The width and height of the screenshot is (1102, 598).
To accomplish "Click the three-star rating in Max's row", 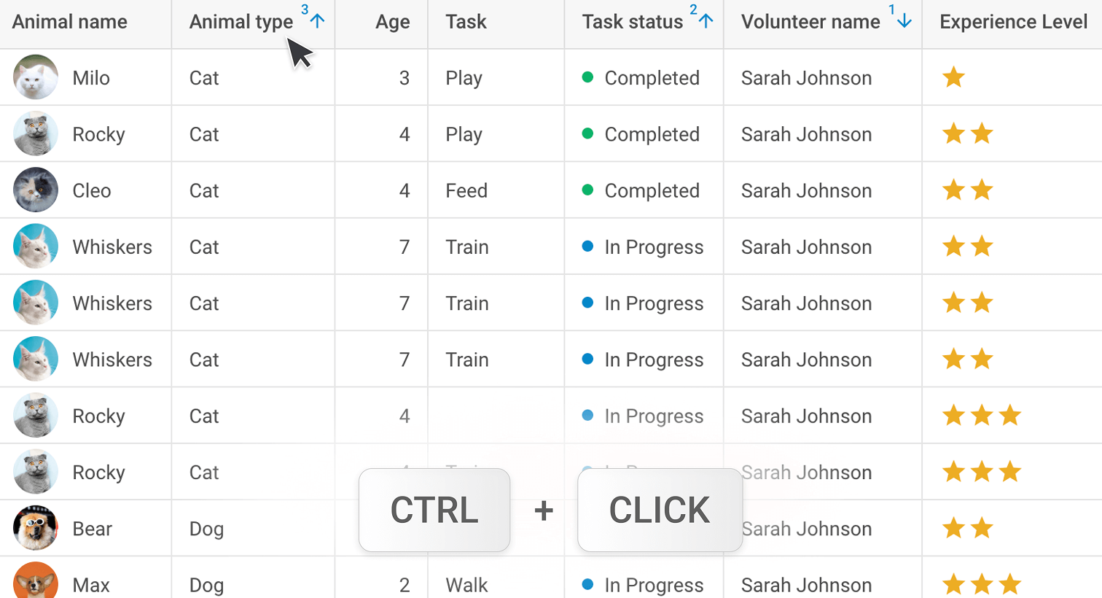I will (982, 584).
